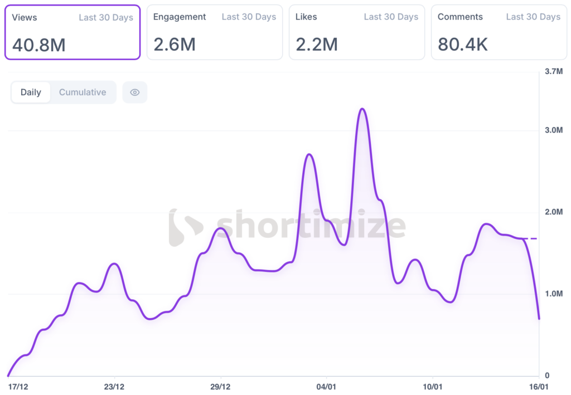Click the 16/01 end date label

pyautogui.click(x=538, y=386)
